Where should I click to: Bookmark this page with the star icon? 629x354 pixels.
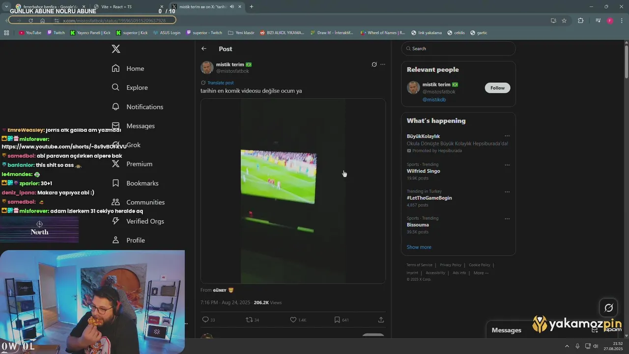564,21
